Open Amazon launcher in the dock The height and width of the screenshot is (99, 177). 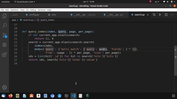pos(38,96)
